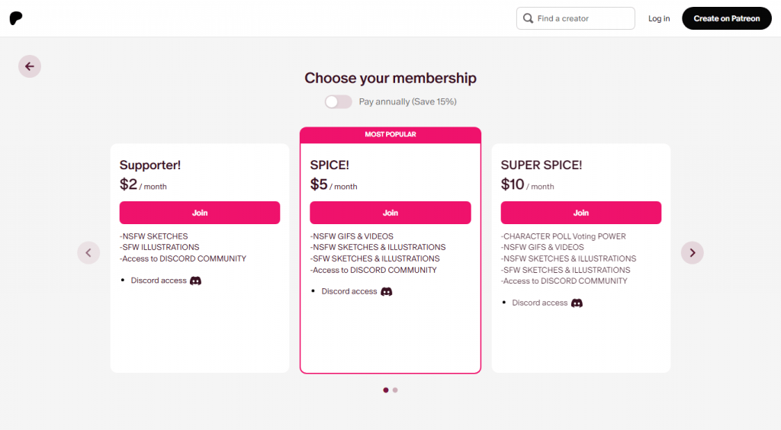Click the Patreon logo icon
Viewport: 781px width, 430px height.
(16, 18)
